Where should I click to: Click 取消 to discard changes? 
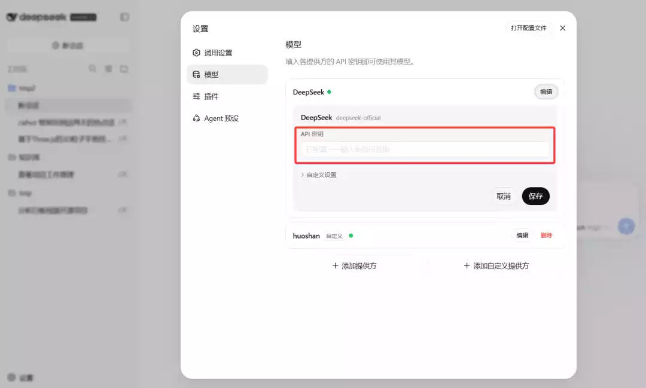pyautogui.click(x=504, y=196)
